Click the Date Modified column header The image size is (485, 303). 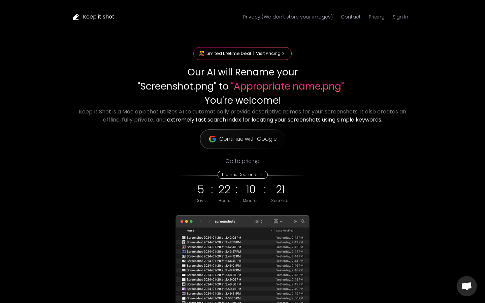click(285, 231)
